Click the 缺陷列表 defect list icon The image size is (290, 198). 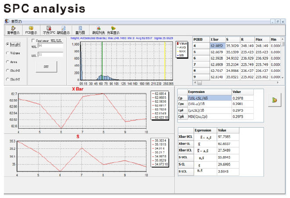99,29
